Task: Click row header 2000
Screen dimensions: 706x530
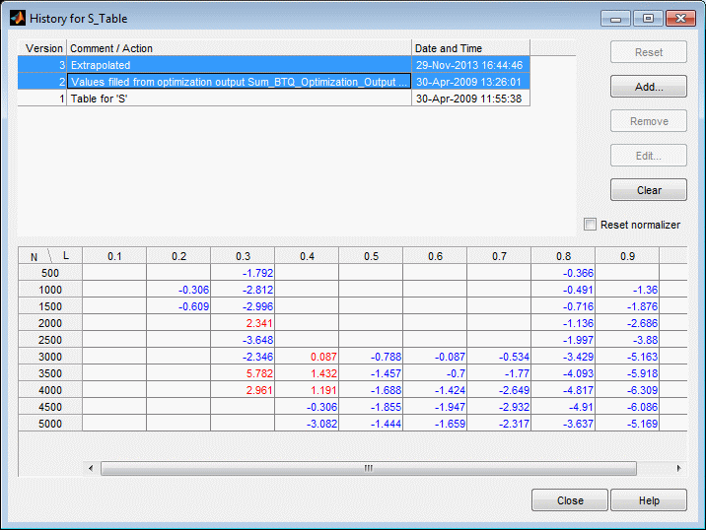Action: [50, 323]
